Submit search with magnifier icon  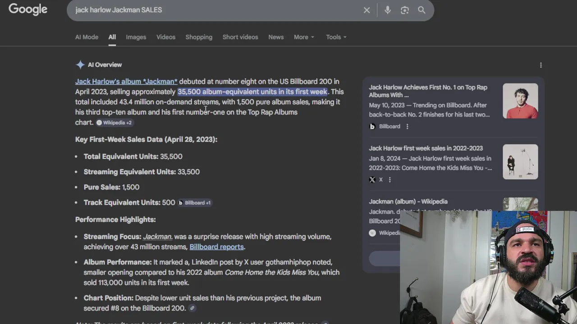click(421, 10)
